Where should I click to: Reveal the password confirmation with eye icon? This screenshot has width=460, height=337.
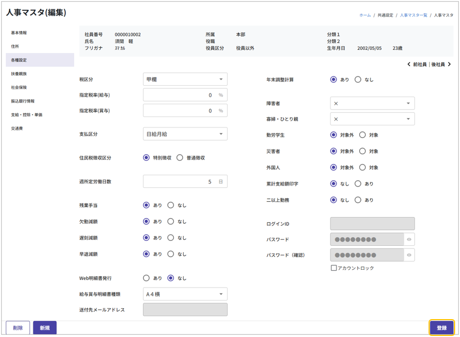[x=409, y=255]
